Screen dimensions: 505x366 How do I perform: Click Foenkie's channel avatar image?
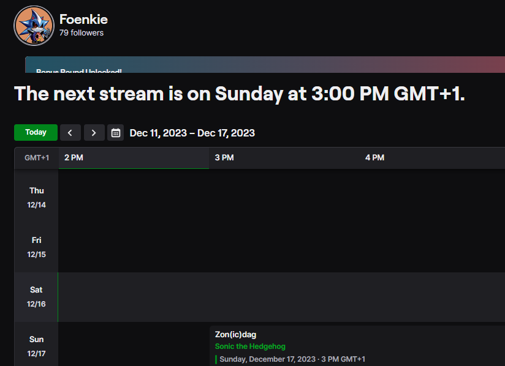pos(34,26)
